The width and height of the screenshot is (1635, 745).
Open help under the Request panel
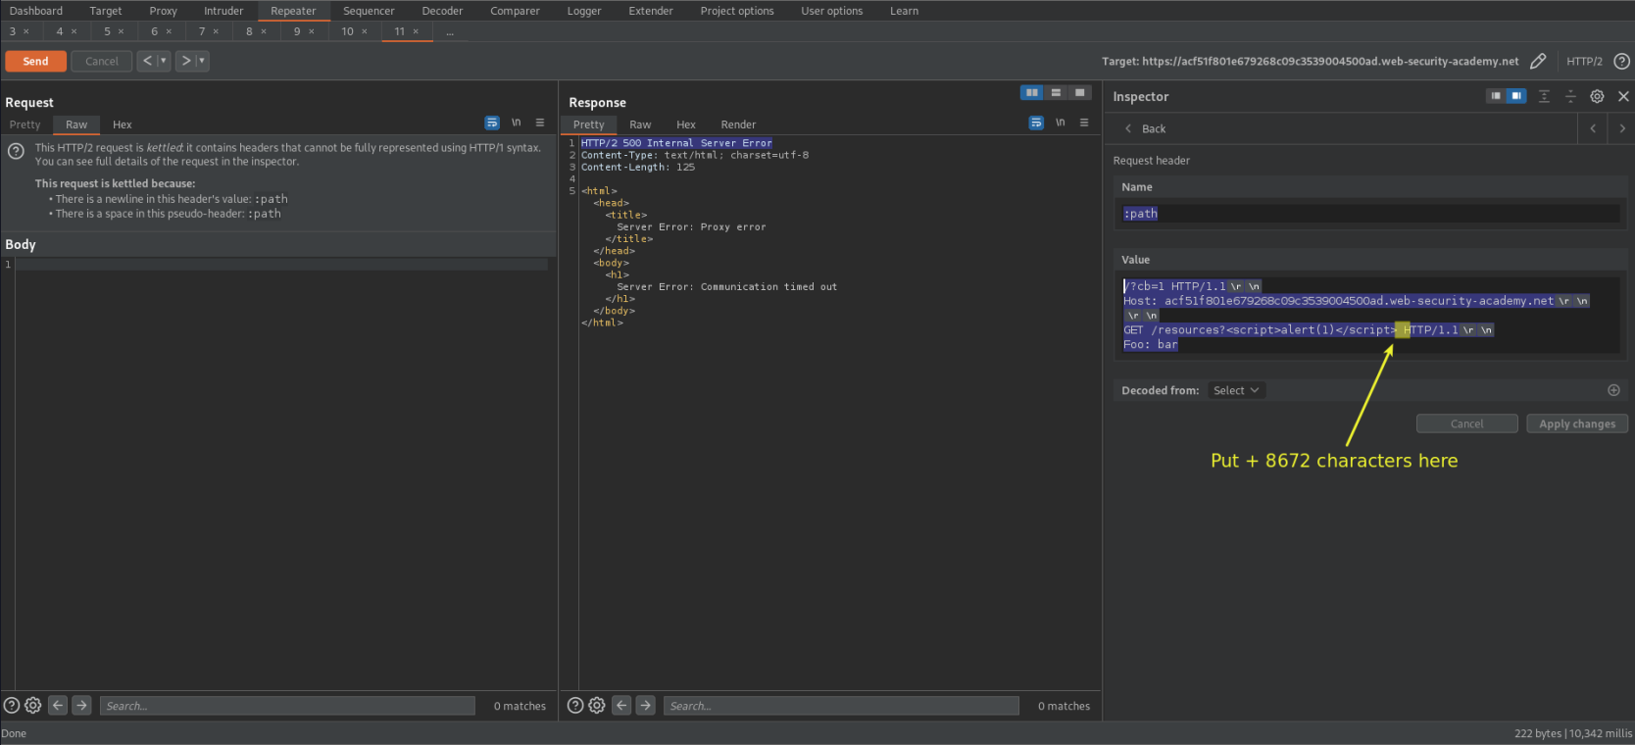point(12,705)
